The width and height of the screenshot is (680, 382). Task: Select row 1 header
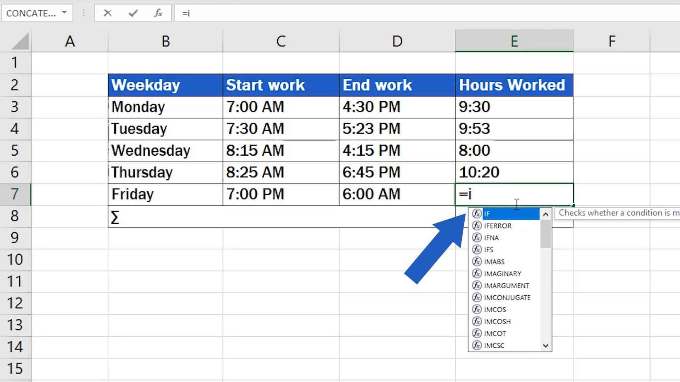15,63
